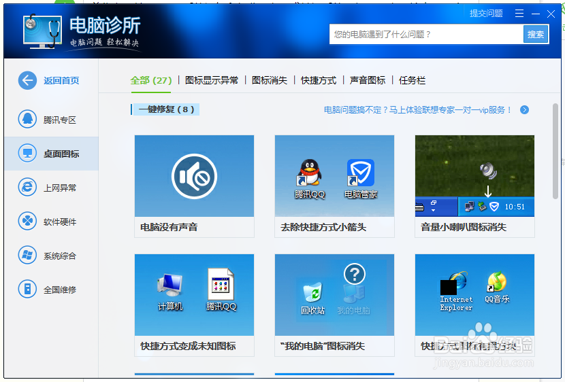Click 去除快捷方式小箭头 caption

(x=323, y=227)
